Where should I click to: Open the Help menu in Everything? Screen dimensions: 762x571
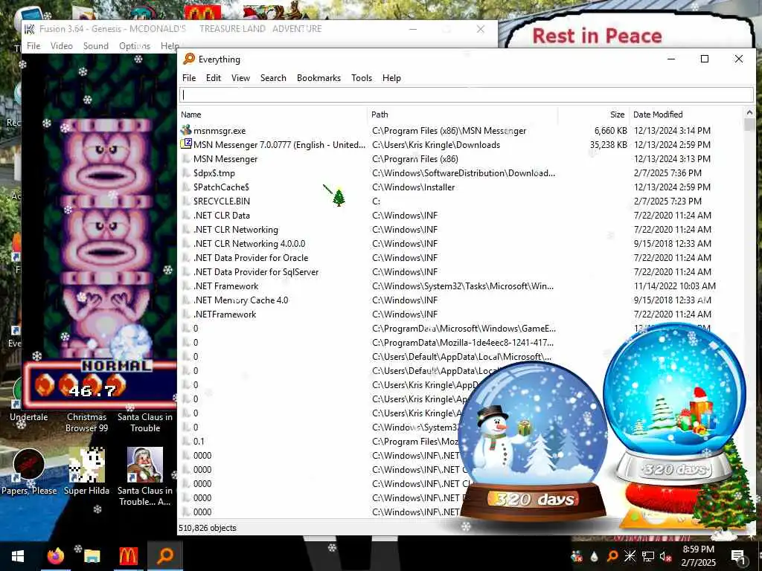coord(391,78)
